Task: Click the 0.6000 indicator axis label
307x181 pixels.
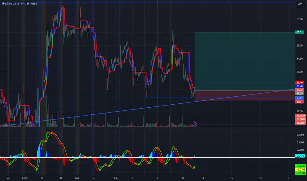Action: click(300, 135)
